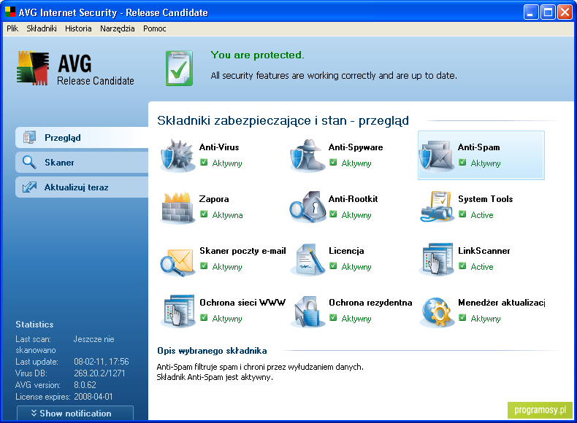Click the green protected status clipboard icon

[179, 69]
